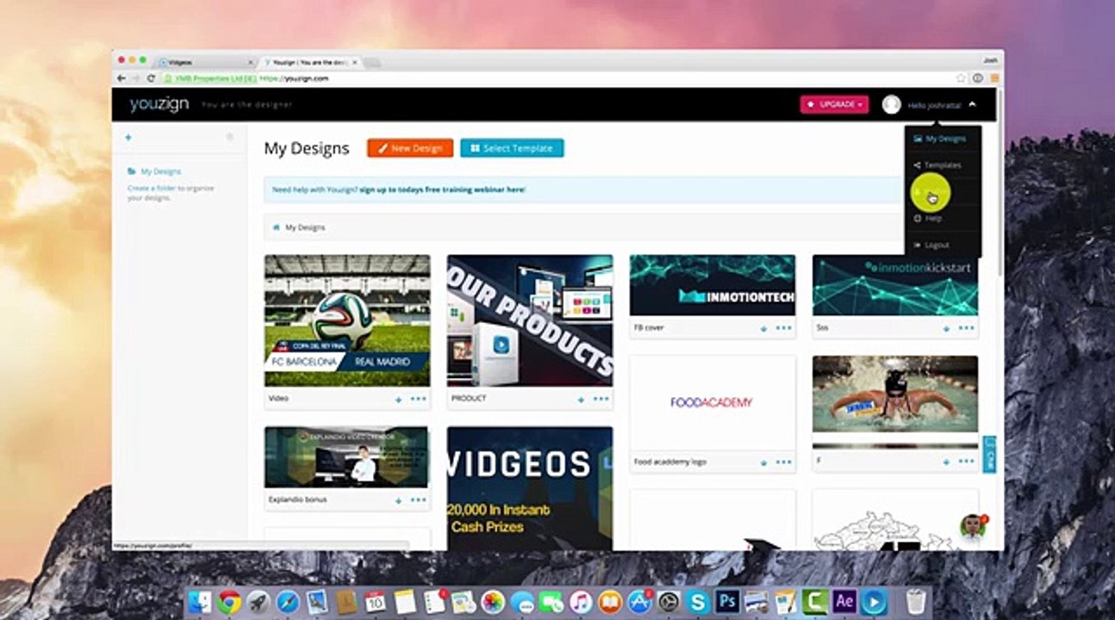Switch to the Youzign browser tab
This screenshot has width=1115, height=620.
(309, 63)
